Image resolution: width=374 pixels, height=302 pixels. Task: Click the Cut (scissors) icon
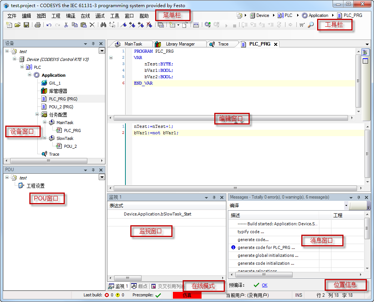tap(66, 24)
